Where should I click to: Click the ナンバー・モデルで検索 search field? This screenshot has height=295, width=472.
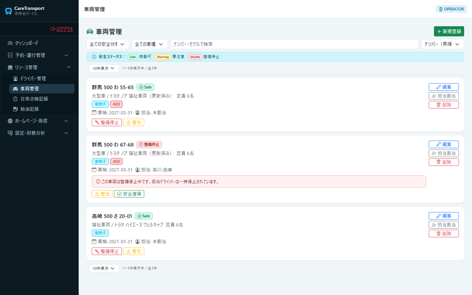pyautogui.click(x=295, y=44)
